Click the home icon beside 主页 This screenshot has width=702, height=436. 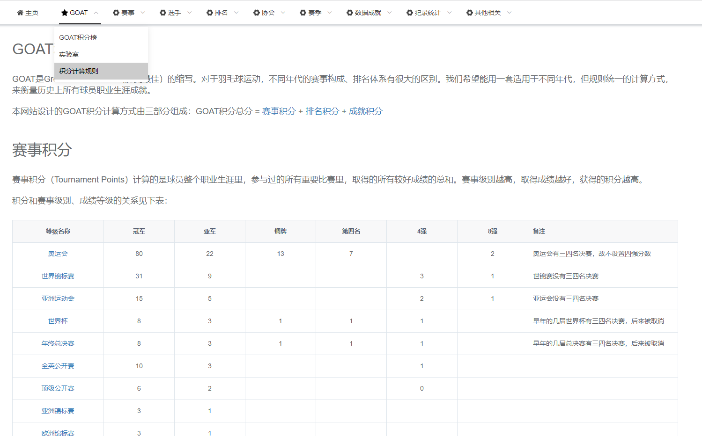click(x=20, y=13)
